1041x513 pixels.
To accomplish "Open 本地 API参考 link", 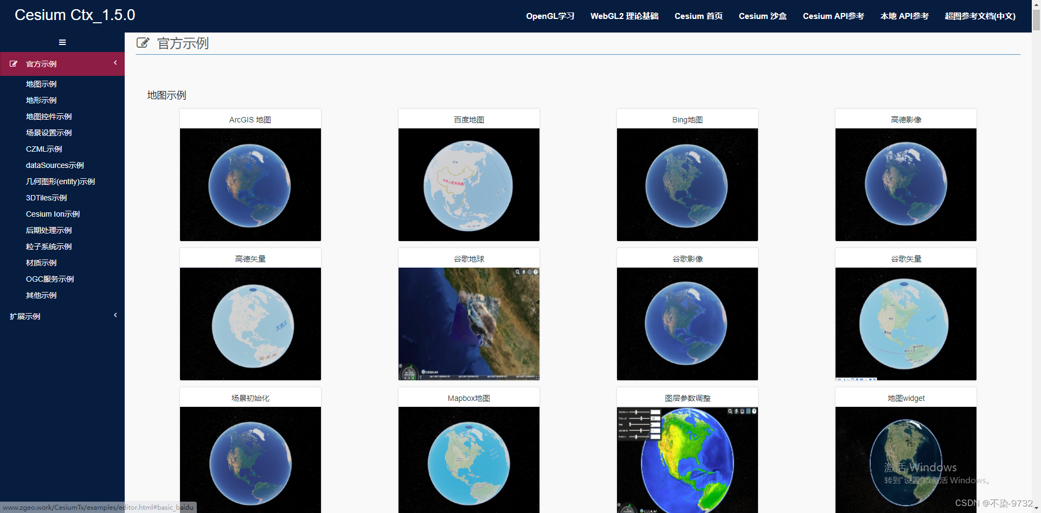I will (904, 16).
